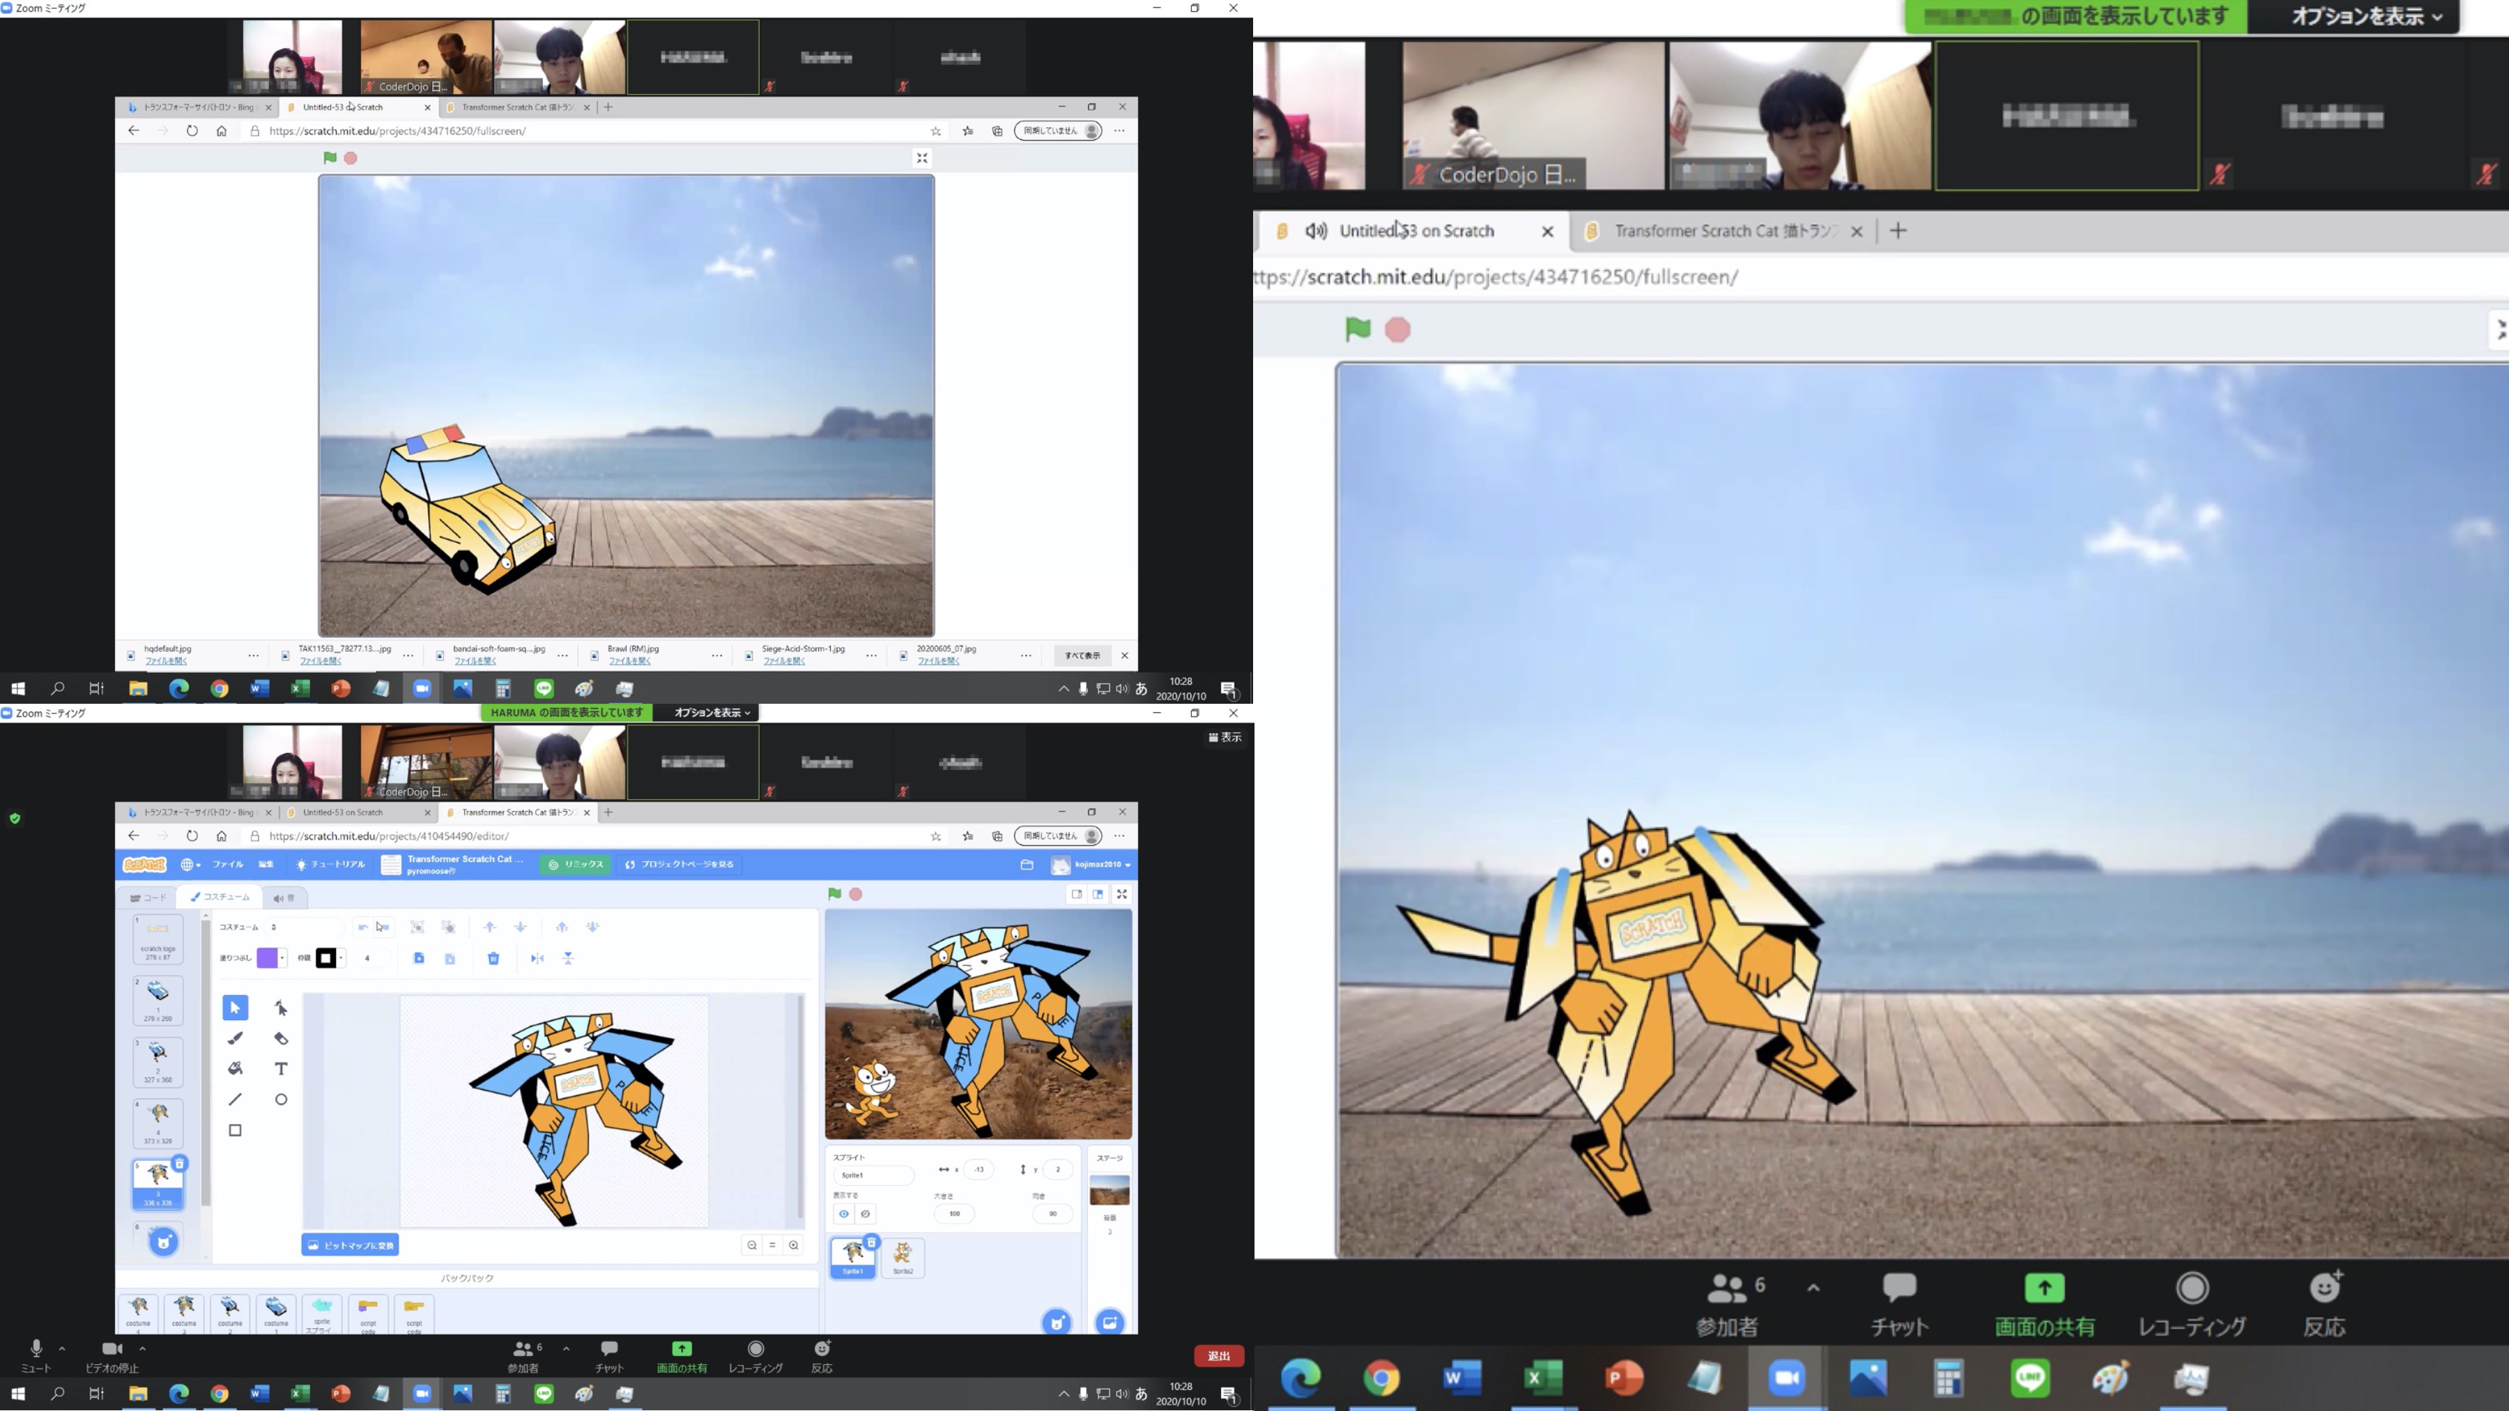Screen dimensions: 2509x1411
Task: Click the red stop button in the enlarged right view
Action: tap(1397, 330)
